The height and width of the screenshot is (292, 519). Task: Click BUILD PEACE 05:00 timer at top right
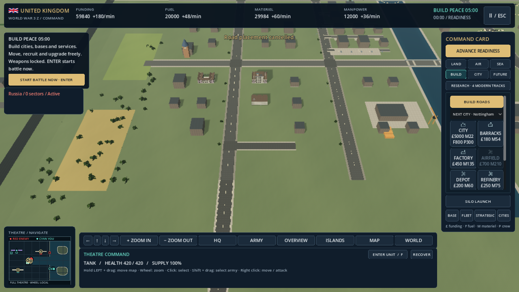click(455, 11)
